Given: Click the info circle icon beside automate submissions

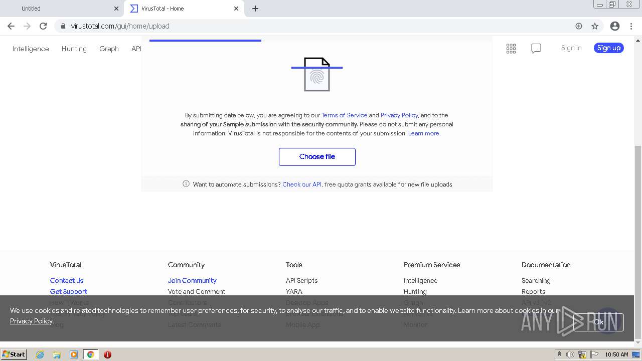Looking at the screenshot, I should pyautogui.click(x=186, y=184).
